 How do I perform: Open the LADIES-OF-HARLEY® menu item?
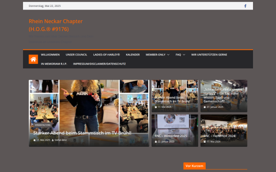(107, 55)
